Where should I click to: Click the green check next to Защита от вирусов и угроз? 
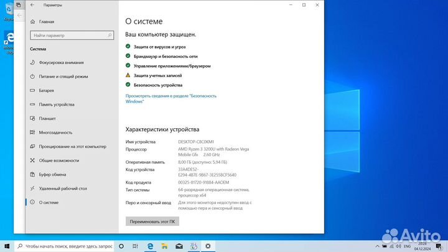pyautogui.click(x=128, y=46)
